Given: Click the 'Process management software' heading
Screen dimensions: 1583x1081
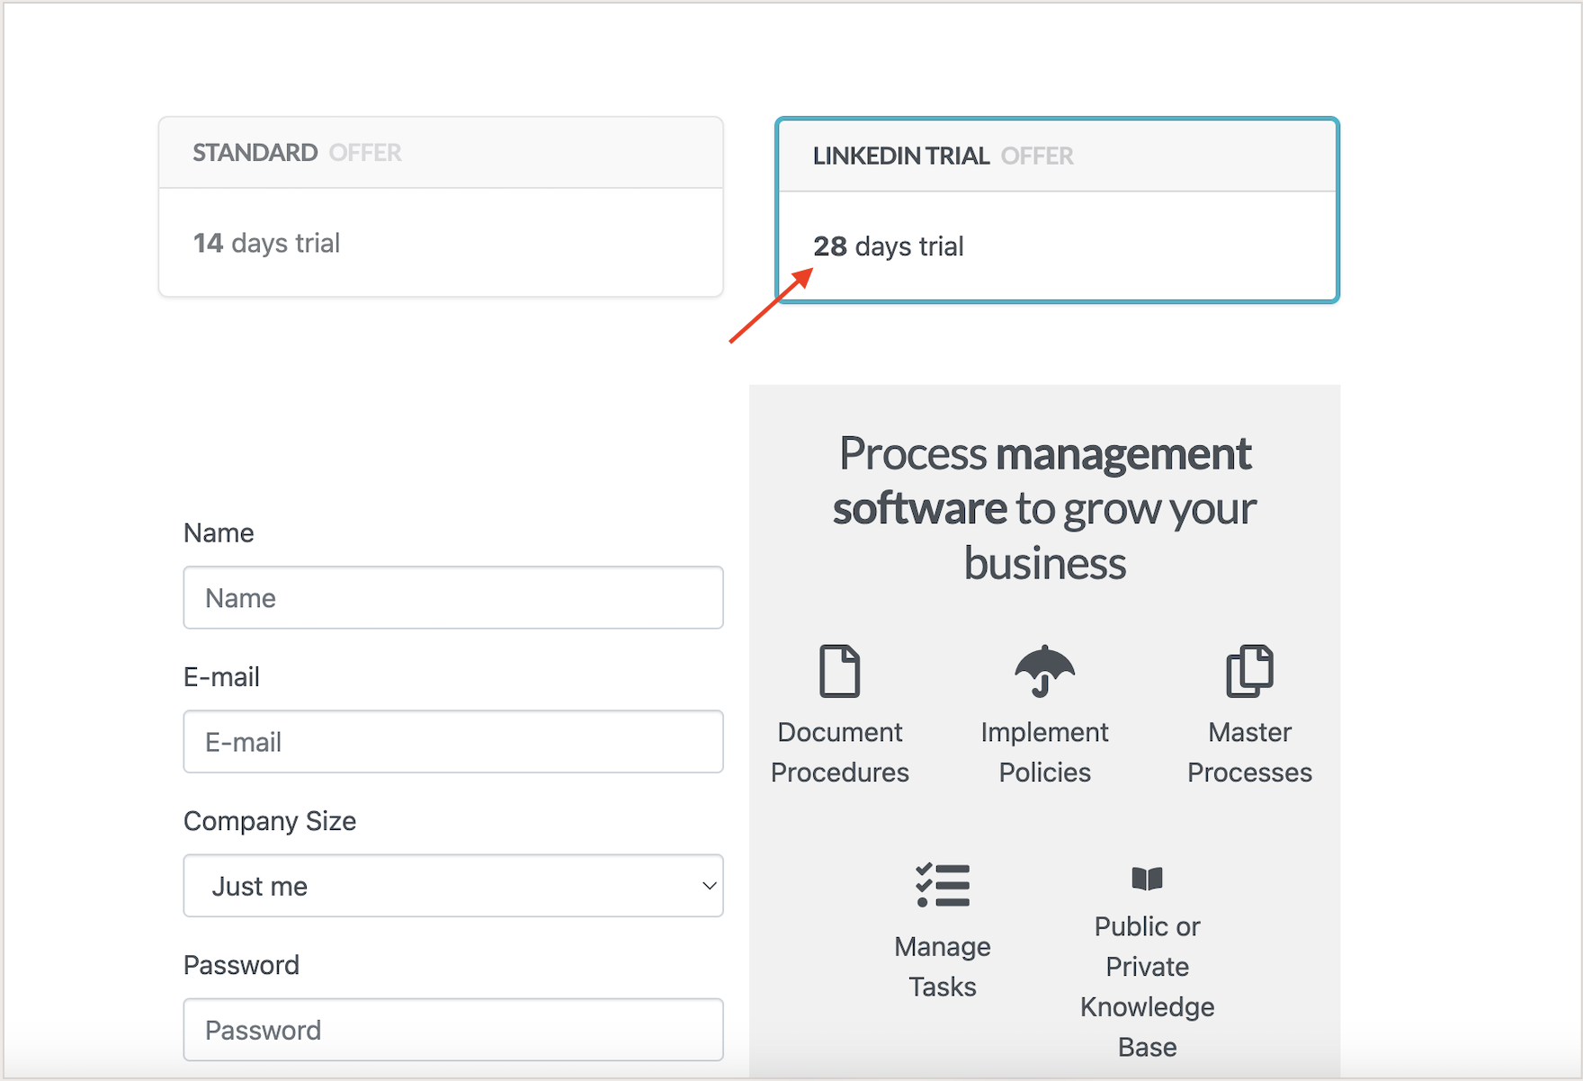Looking at the screenshot, I should tap(1044, 508).
